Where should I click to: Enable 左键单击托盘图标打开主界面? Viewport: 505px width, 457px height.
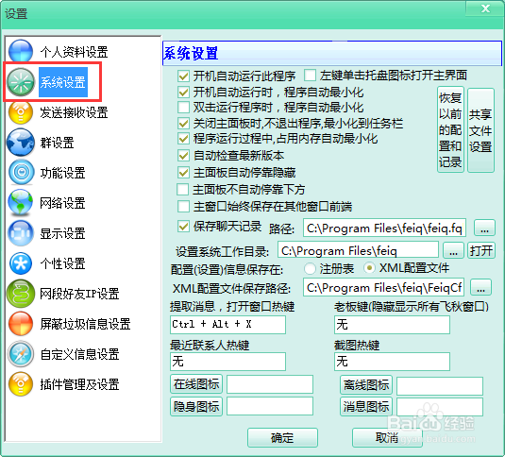click(x=310, y=76)
